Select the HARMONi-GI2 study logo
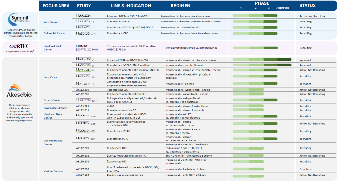 pyautogui.click(x=86, y=131)
